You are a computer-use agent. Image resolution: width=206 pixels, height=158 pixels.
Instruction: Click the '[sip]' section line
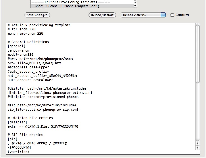[x=12, y=139]
